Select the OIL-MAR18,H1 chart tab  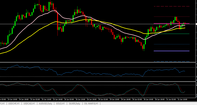(x=91, y=104)
